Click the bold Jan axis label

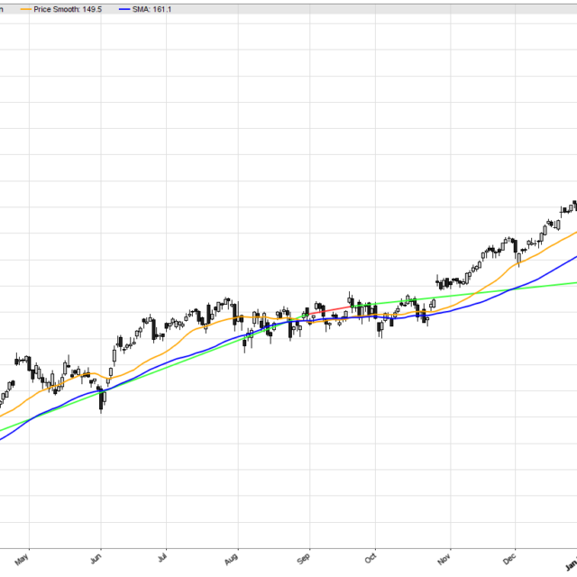tap(571, 558)
